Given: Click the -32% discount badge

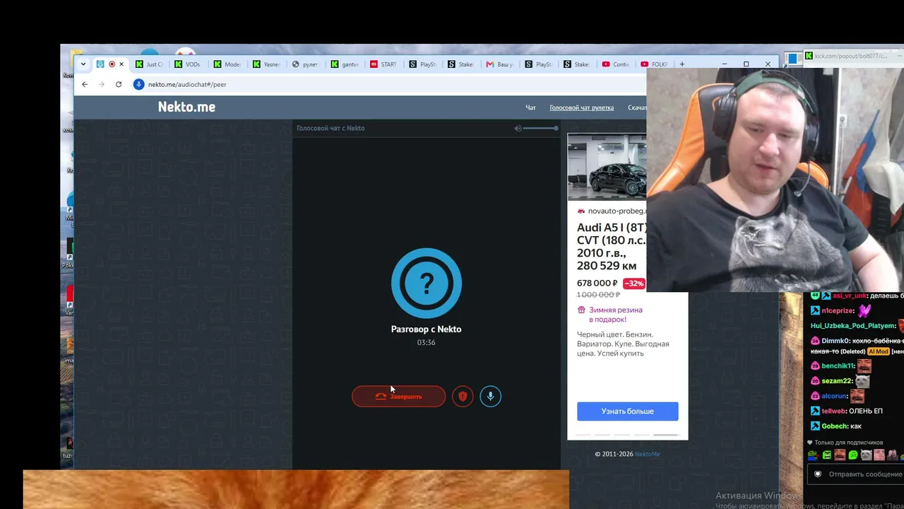Looking at the screenshot, I should tap(634, 283).
